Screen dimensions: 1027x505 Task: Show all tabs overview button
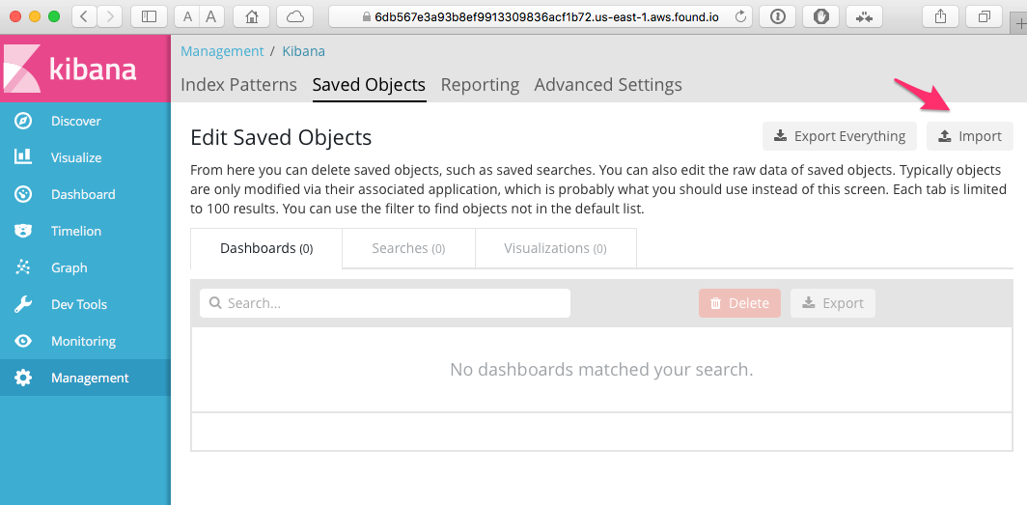984,17
